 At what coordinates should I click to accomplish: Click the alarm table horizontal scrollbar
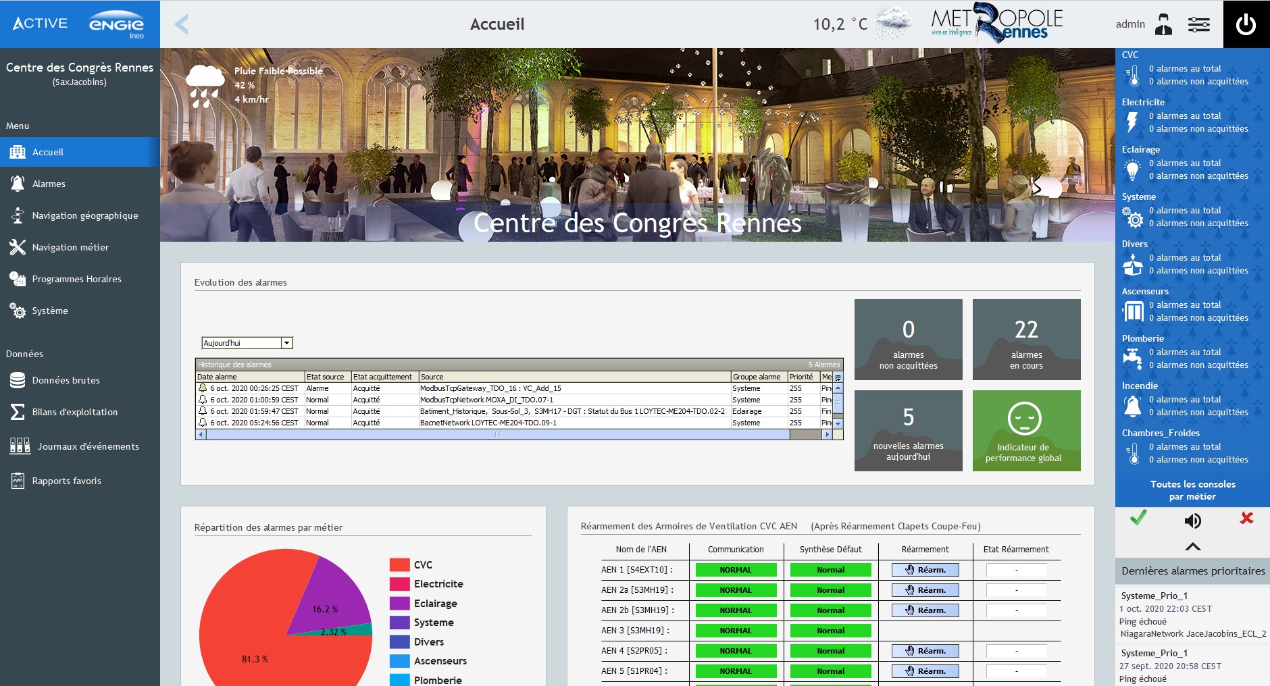point(497,435)
